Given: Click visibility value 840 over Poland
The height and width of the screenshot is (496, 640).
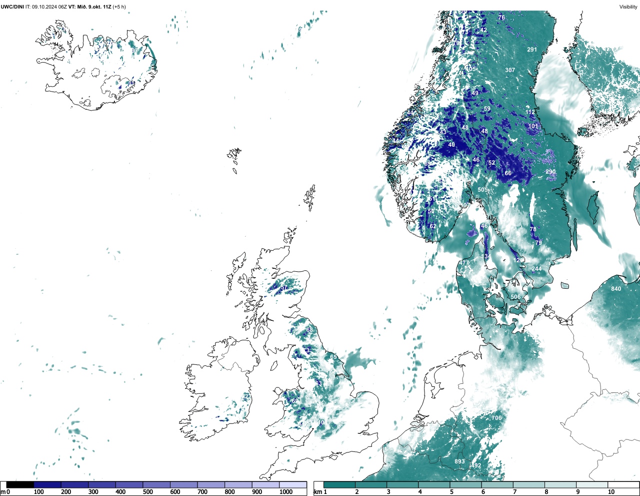Looking at the screenshot, I should coord(616,289).
